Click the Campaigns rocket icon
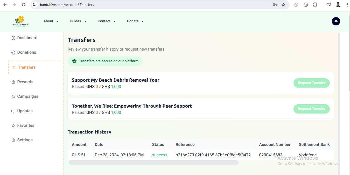This screenshot has height=175, width=350. 13,97
